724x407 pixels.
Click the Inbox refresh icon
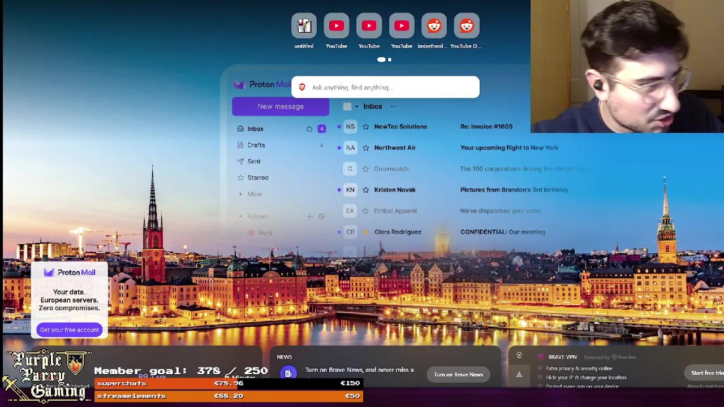point(309,129)
